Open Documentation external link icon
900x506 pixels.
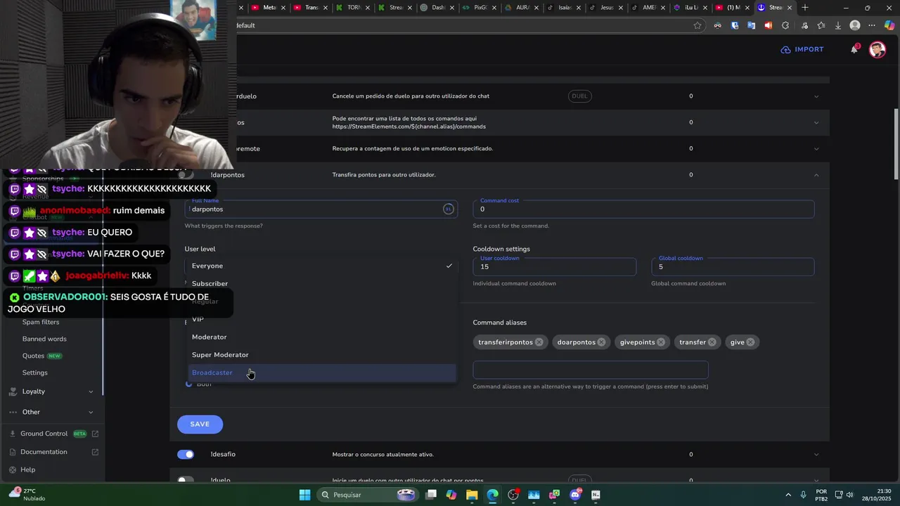pos(95,452)
